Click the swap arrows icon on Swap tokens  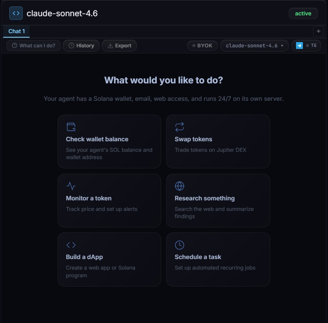coord(179,127)
